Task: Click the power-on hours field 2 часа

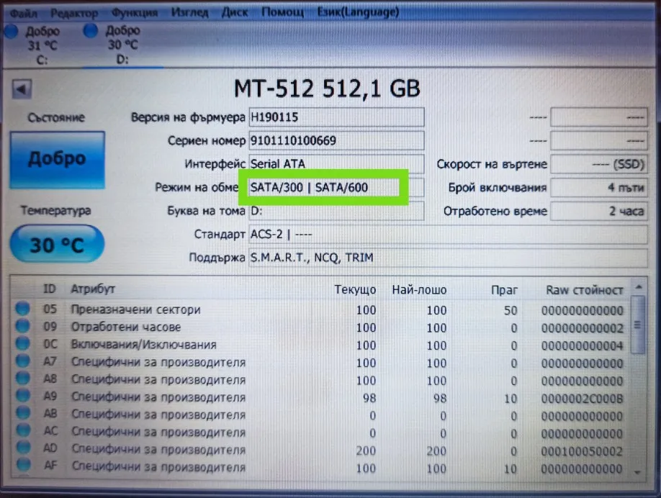Action: click(598, 211)
